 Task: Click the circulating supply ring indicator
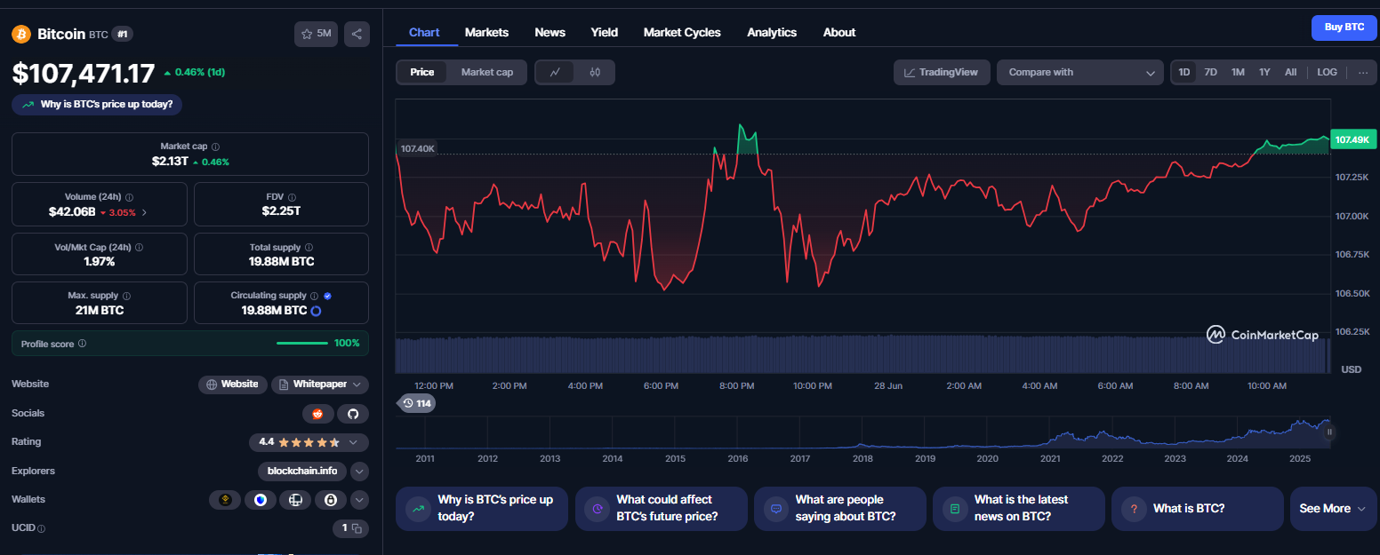coord(316,311)
